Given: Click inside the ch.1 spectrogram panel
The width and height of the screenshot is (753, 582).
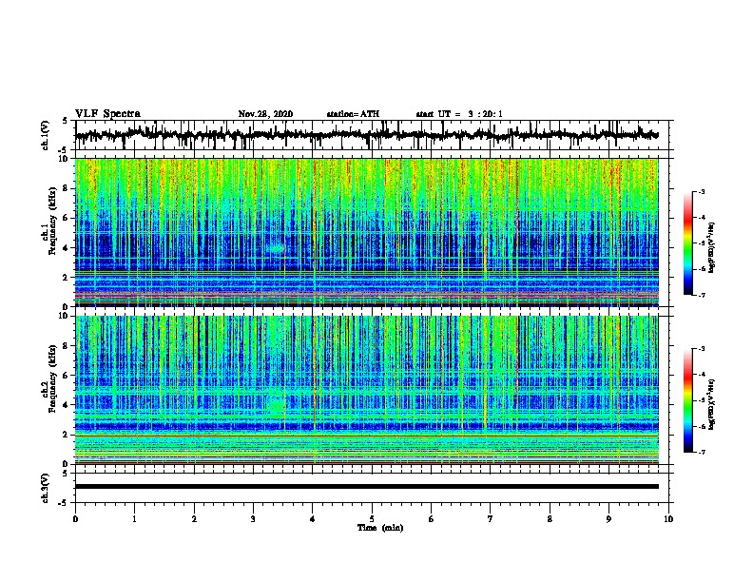Looking at the screenshot, I should pyautogui.click(x=366, y=232).
